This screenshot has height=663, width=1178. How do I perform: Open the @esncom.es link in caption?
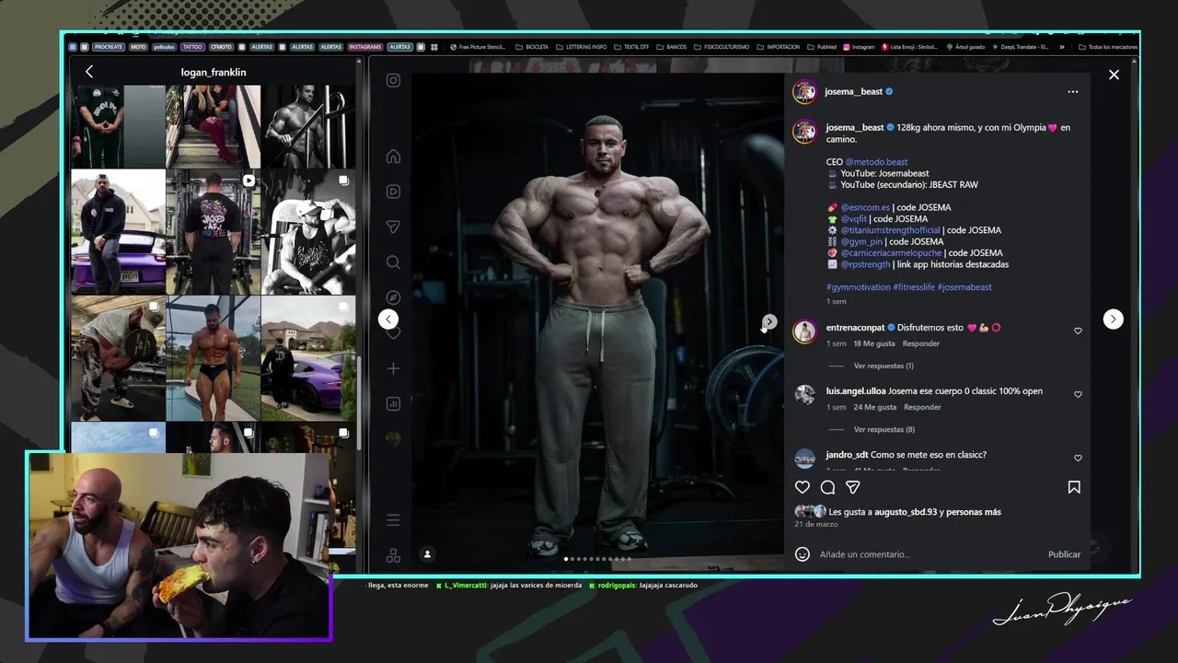[865, 207]
